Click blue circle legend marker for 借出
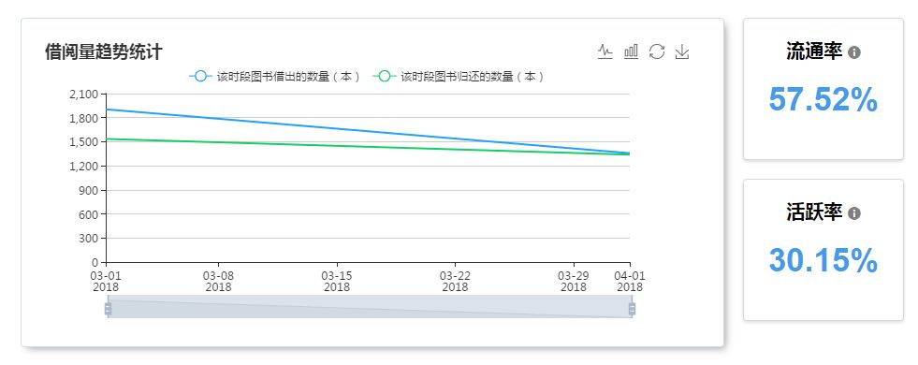The width and height of the screenshot is (918, 365). point(200,76)
